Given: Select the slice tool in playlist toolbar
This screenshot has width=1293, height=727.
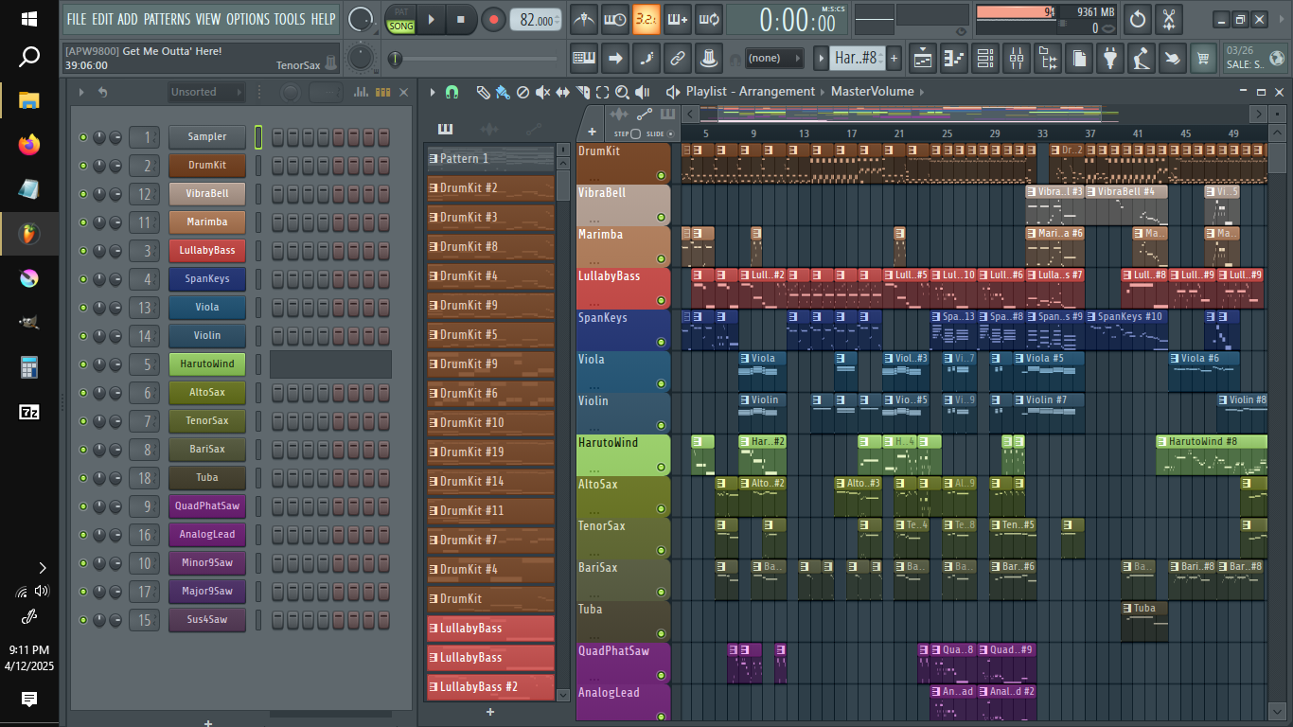Looking at the screenshot, I should click(582, 92).
